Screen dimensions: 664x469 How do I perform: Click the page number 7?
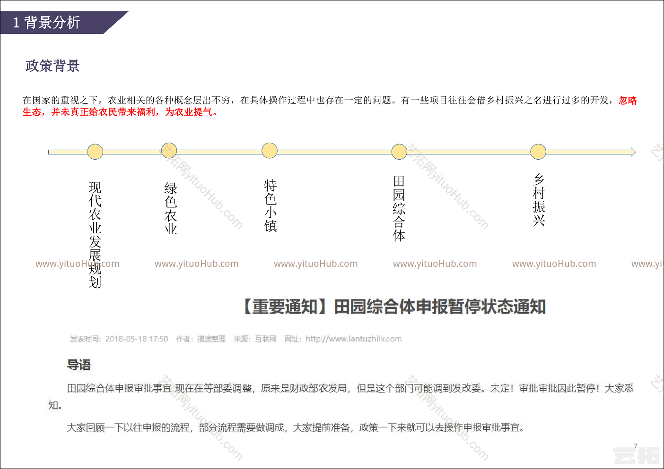[x=636, y=446]
